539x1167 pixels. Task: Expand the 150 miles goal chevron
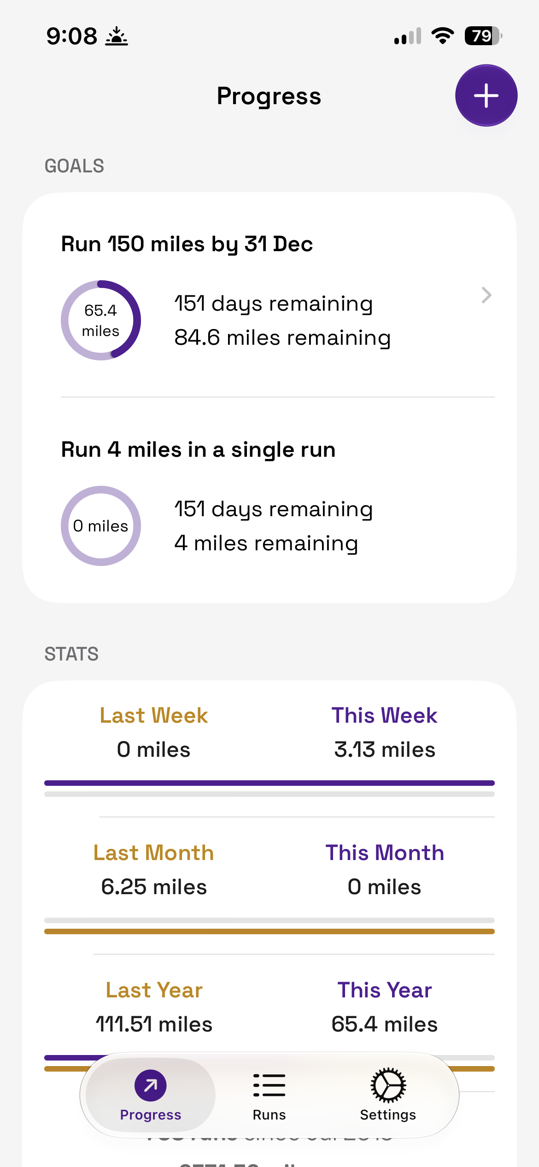click(x=486, y=295)
